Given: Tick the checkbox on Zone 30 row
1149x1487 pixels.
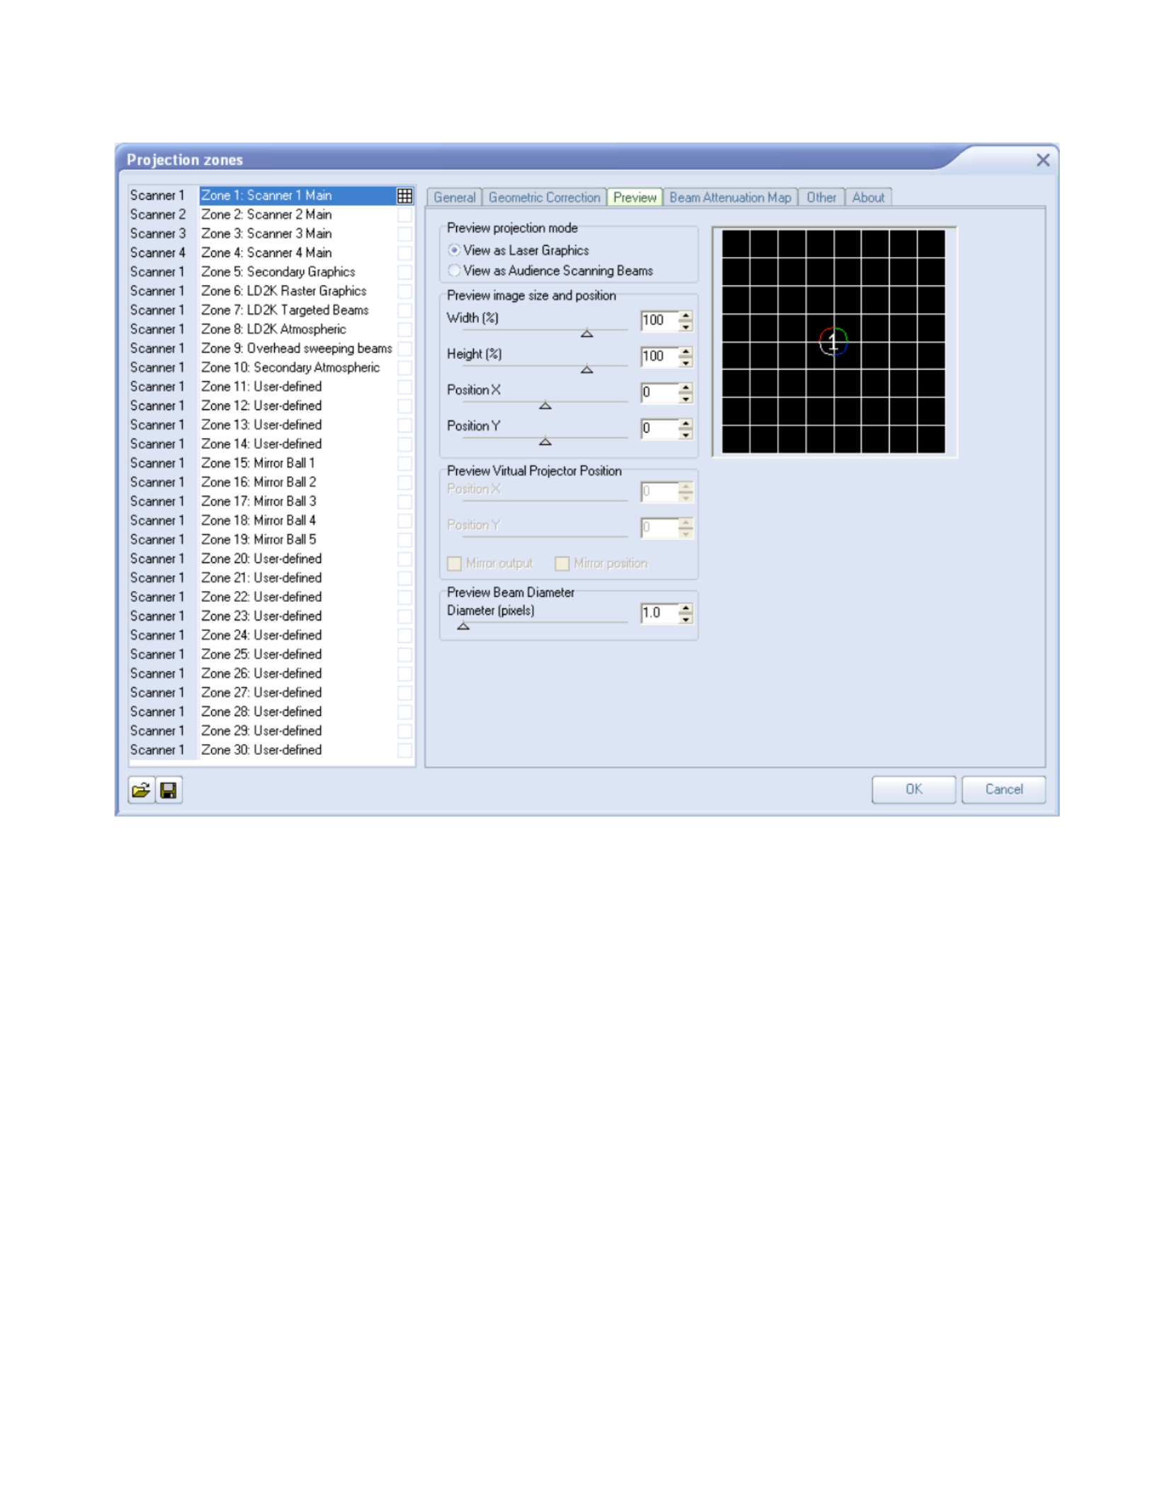Looking at the screenshot, I should (404, 750).
